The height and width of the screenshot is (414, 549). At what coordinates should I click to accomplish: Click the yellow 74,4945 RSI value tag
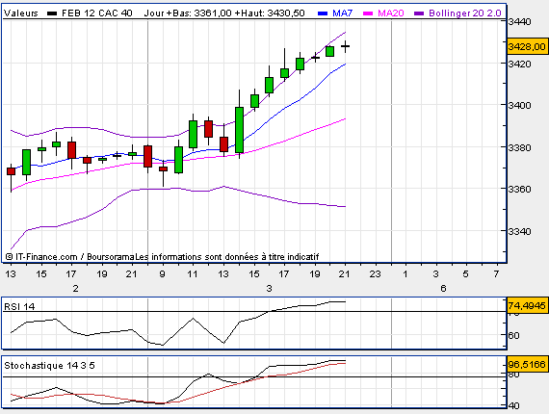pyautogui.click(x=527, y=306)
